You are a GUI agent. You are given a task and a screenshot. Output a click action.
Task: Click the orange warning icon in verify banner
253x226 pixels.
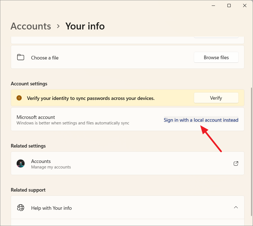click(19, 98)
